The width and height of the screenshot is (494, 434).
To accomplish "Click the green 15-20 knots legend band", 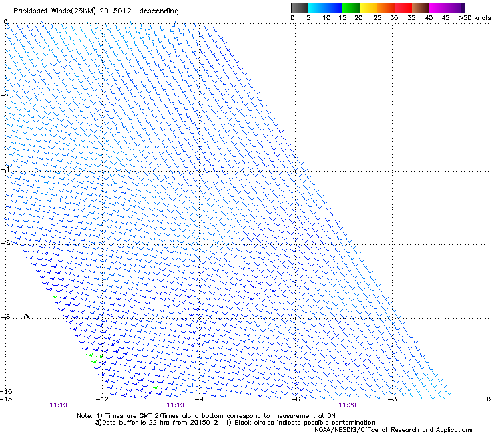I will [x=351, y=8].
